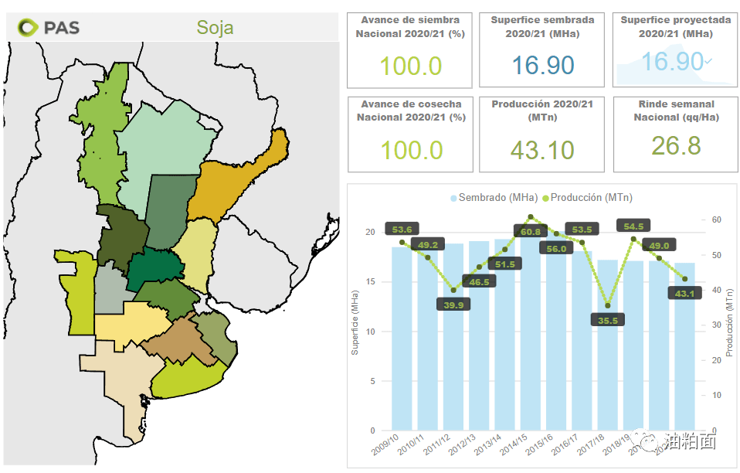Click the trend arrow beside projected 16.90
Screen dimensions: 740x473
(x=709, y=60)
